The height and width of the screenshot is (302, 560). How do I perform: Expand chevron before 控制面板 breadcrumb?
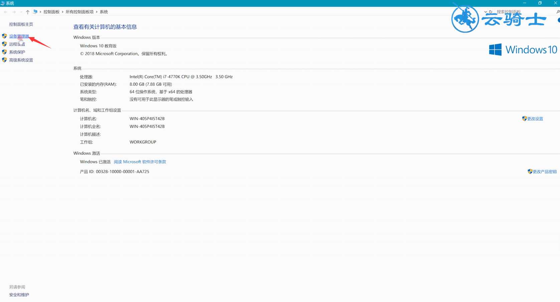(40, 12)
